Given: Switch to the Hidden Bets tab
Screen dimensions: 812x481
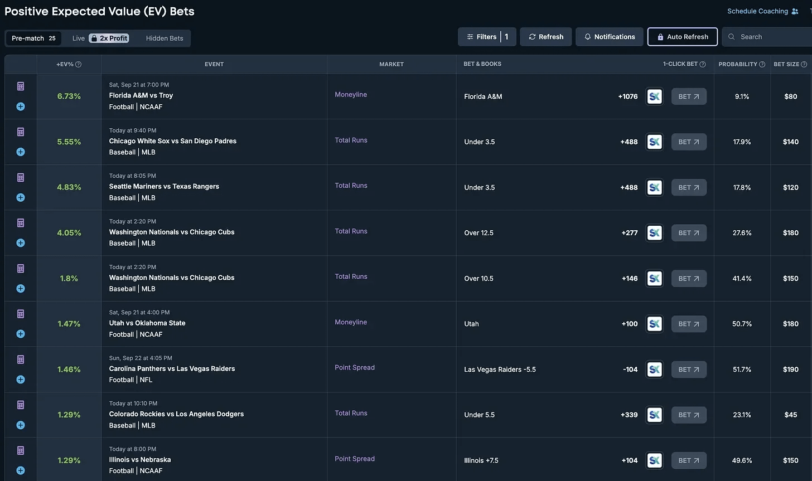Looking at the screenshot, I should pos(164,38).
